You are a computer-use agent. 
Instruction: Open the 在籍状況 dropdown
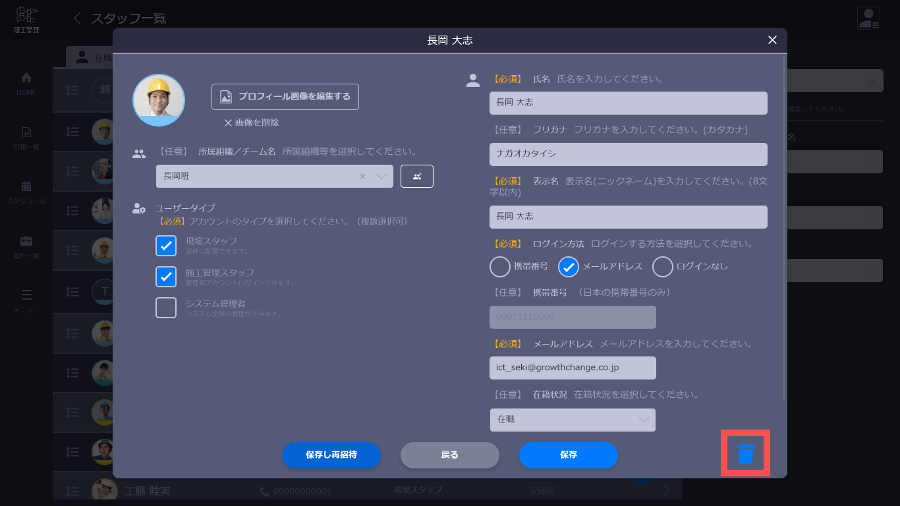click(x=573, y=420)
